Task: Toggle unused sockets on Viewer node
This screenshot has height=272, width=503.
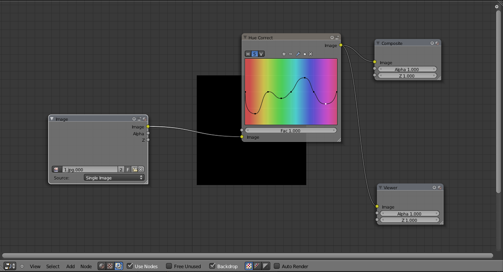Action: tap(435, 187)
